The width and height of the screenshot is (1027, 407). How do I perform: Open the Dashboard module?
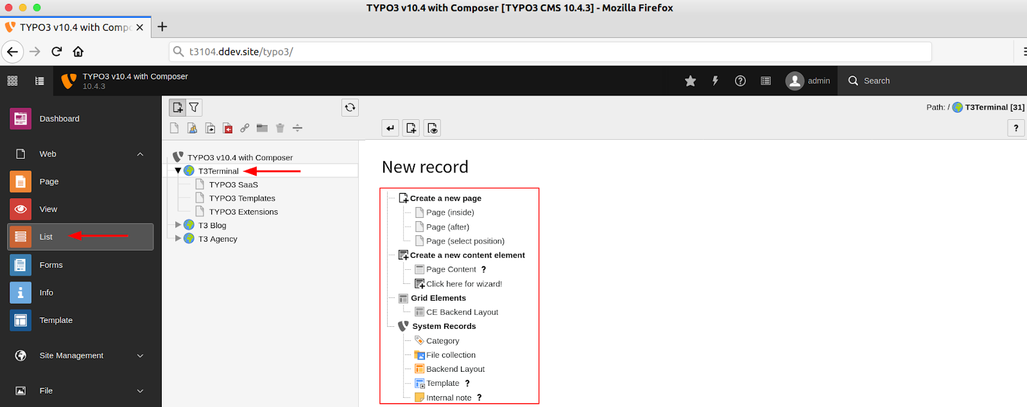59,119
